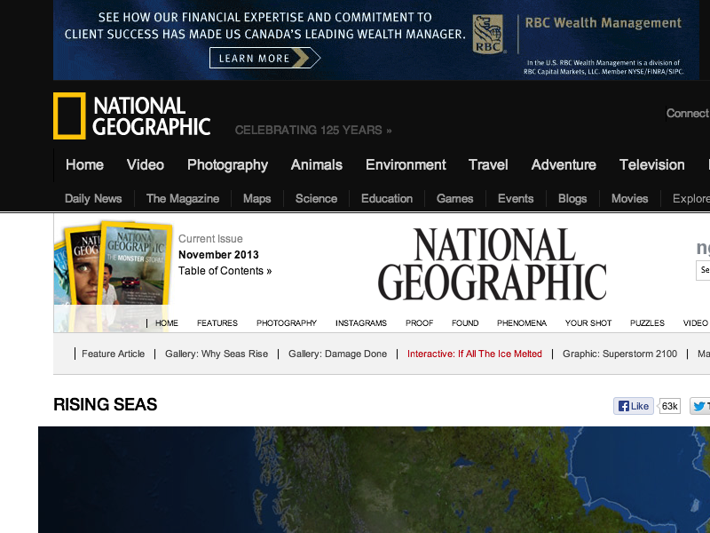
Task: Switch to the Phenomena magazine tab
Action: pyautogui.click(x=521, y=323)
